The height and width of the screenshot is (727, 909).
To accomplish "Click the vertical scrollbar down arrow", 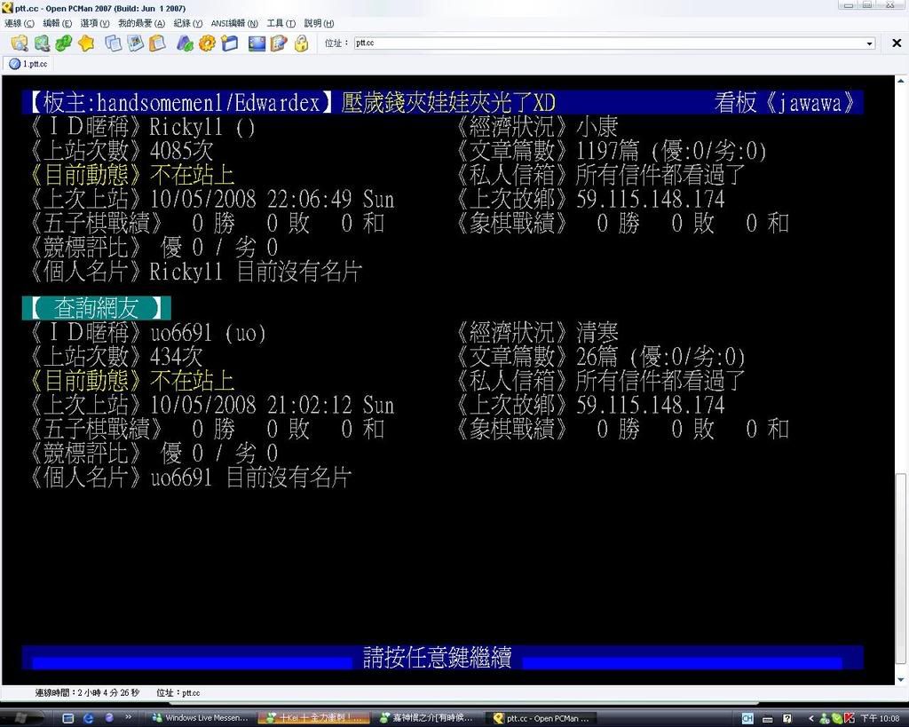I will 901,680.
